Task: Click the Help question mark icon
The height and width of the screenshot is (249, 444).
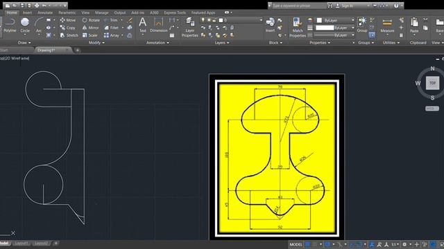Action: coord(396,6)
